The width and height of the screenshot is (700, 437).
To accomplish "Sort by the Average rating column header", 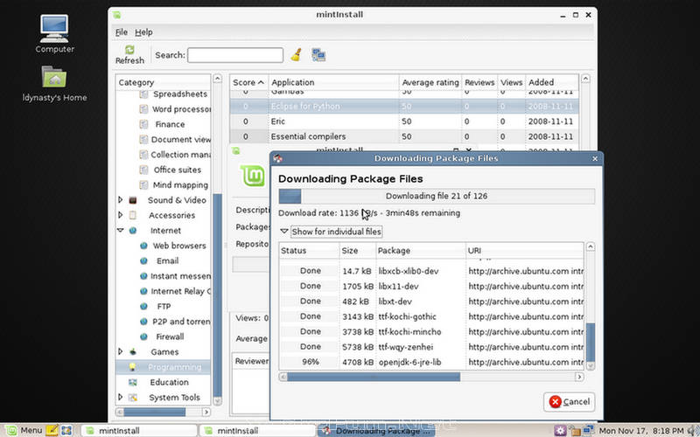I will (x=430, y=82).
